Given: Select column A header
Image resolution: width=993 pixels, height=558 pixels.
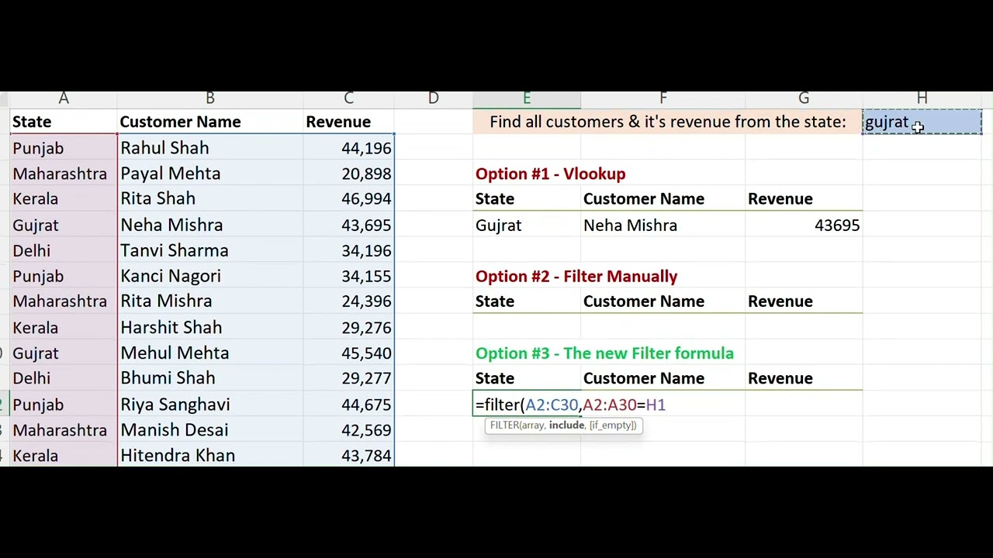Looking at the screenshot, I should click(64, 99).
